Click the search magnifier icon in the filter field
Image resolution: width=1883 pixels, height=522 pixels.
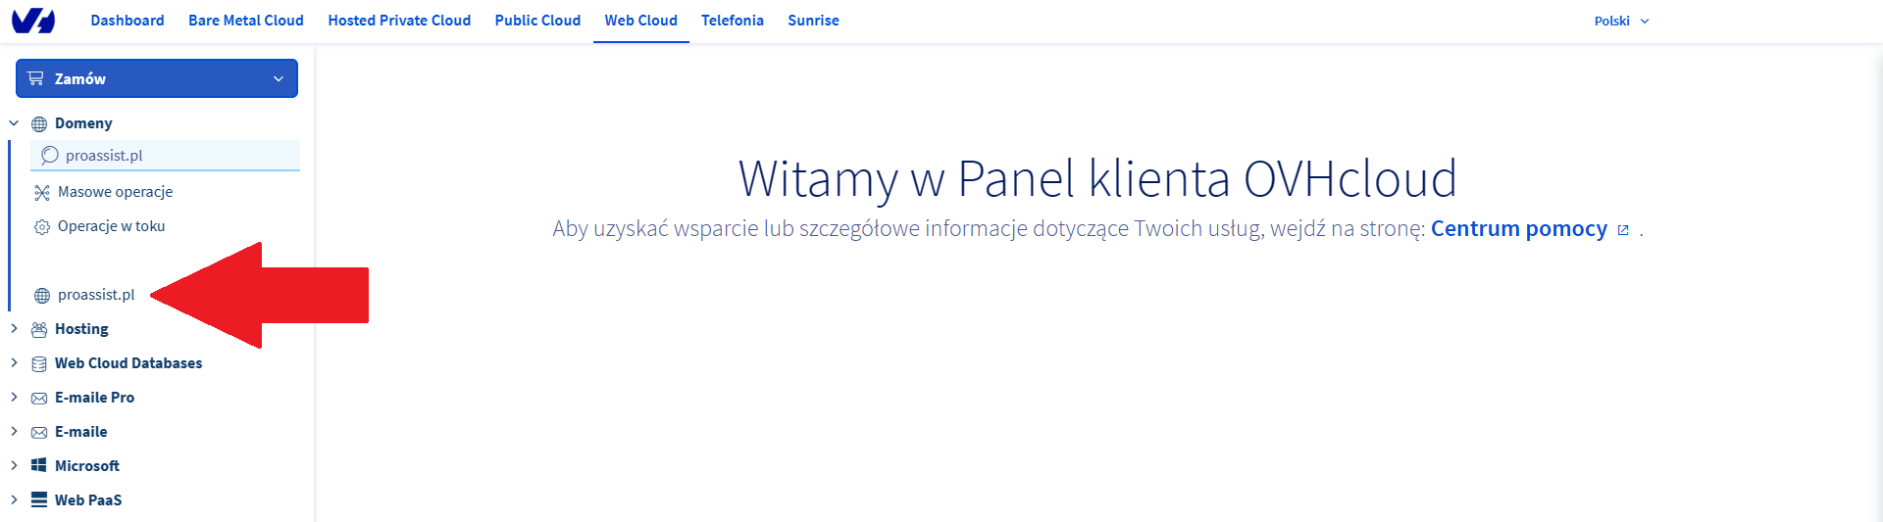pos(50,155)
